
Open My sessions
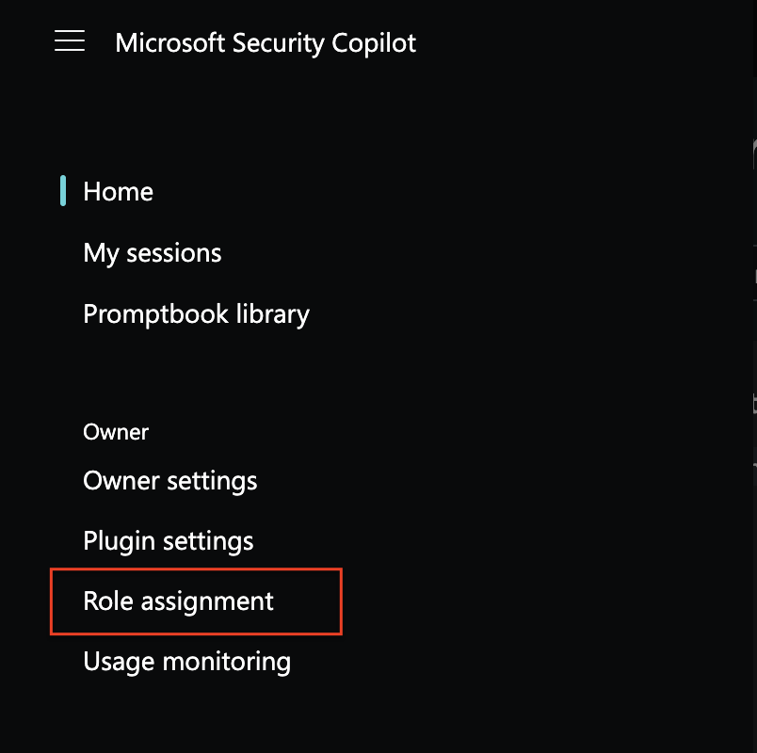pos(153,253)
